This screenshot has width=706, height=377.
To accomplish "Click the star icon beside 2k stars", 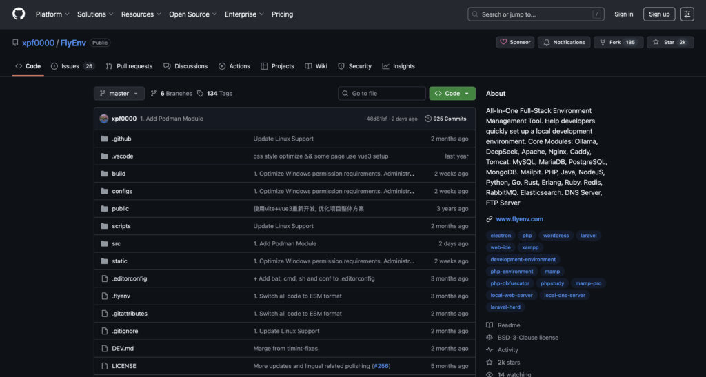I will tap(490, 362).
